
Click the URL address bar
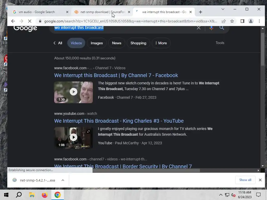click(130, 21)
